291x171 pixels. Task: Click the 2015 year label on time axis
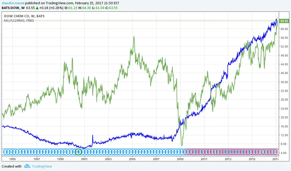pyautogui.click(x=252, y=159)
